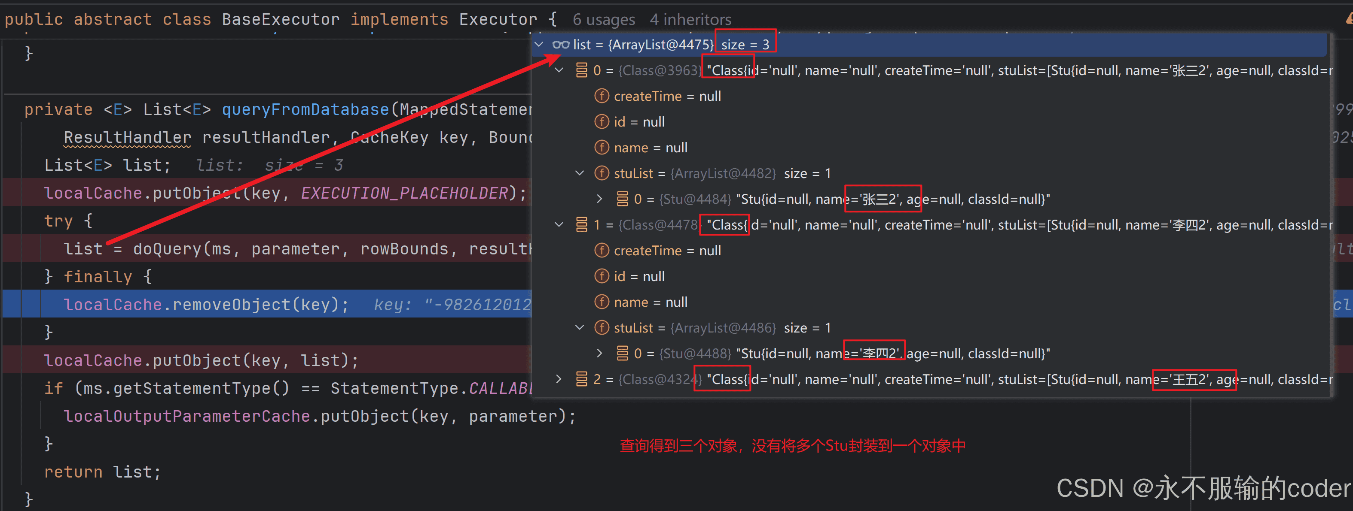Click the BaseExecutor class name
This screenshot has height=511, width=1353.
pos(281,19)
